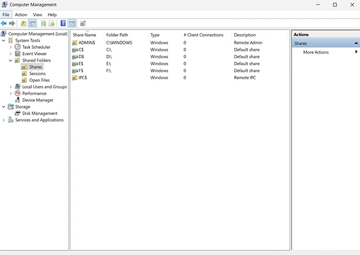Click the D$ share drive icon
This screenshot has height=255, width=360.
pyautogui.click(x=75, y=57)
